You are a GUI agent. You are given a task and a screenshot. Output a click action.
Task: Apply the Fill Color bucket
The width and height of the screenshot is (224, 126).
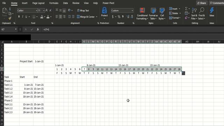pos(42,17)
